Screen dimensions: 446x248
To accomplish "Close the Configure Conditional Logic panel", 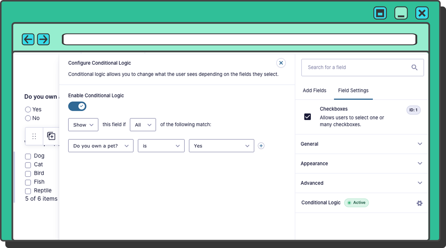I will pyautogui.click(x=281, y=63).
